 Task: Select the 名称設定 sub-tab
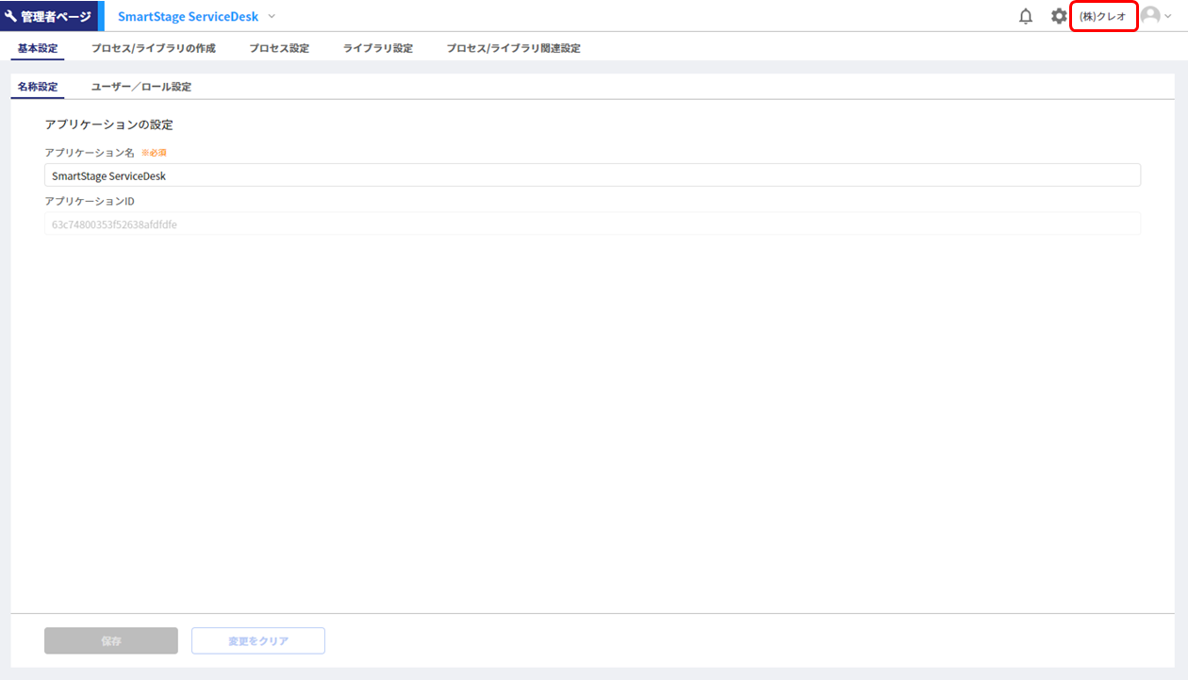click(38, 87)
